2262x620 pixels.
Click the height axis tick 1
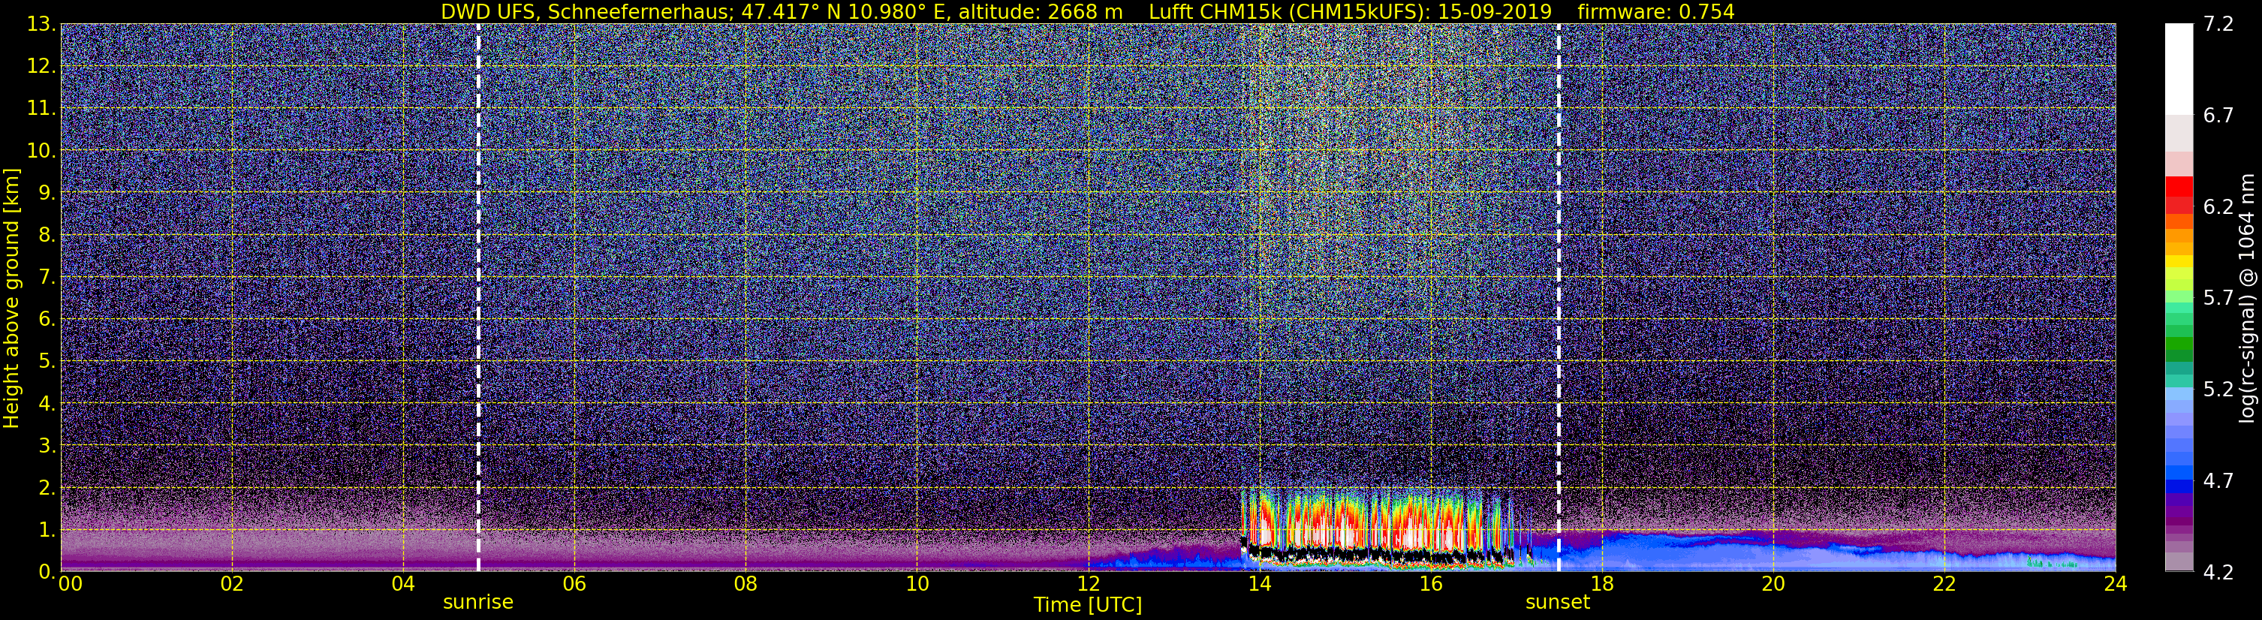point(47,531)
